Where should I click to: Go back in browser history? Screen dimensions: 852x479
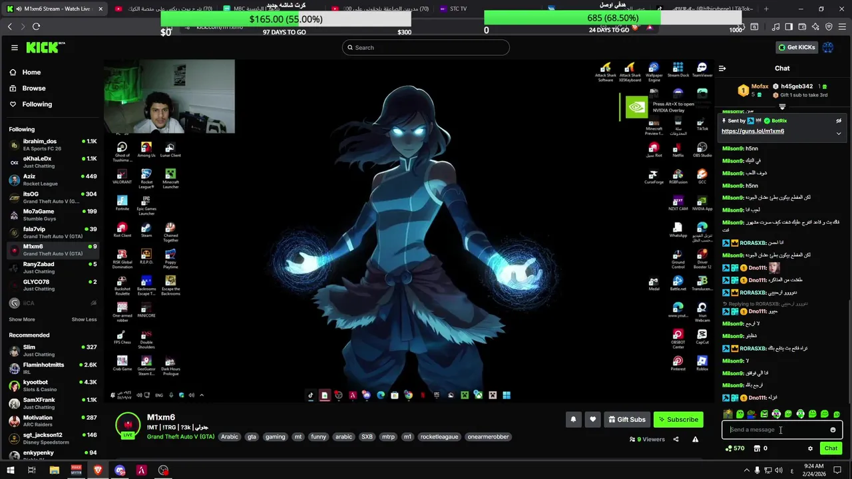tap(9, 27)
